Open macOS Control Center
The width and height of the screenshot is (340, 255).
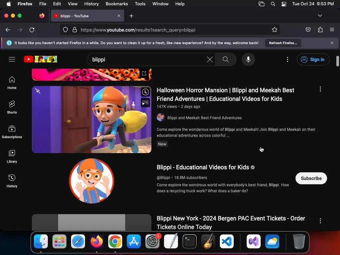coord(284,4)
